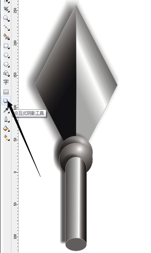Open the Outline Pen tool
151x253 pixels.
pyautogui.click(x=6, y=120)
